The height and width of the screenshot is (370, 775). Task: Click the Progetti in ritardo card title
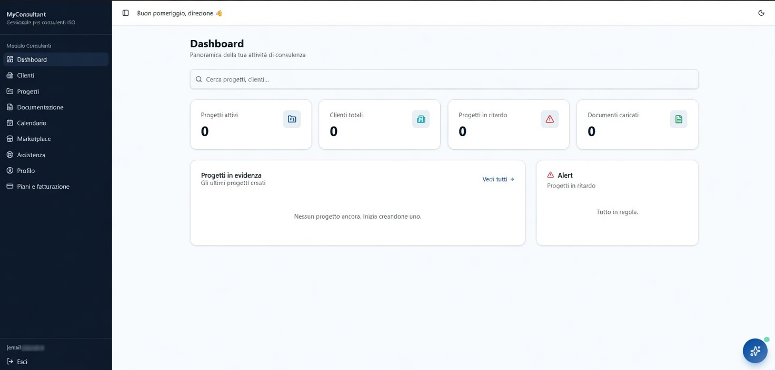tap(483, 115)
